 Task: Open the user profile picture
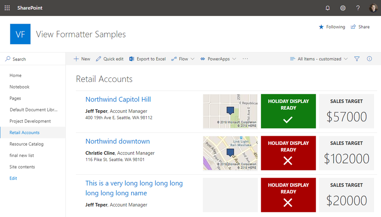pyautogui.click(x=373, y=8)
